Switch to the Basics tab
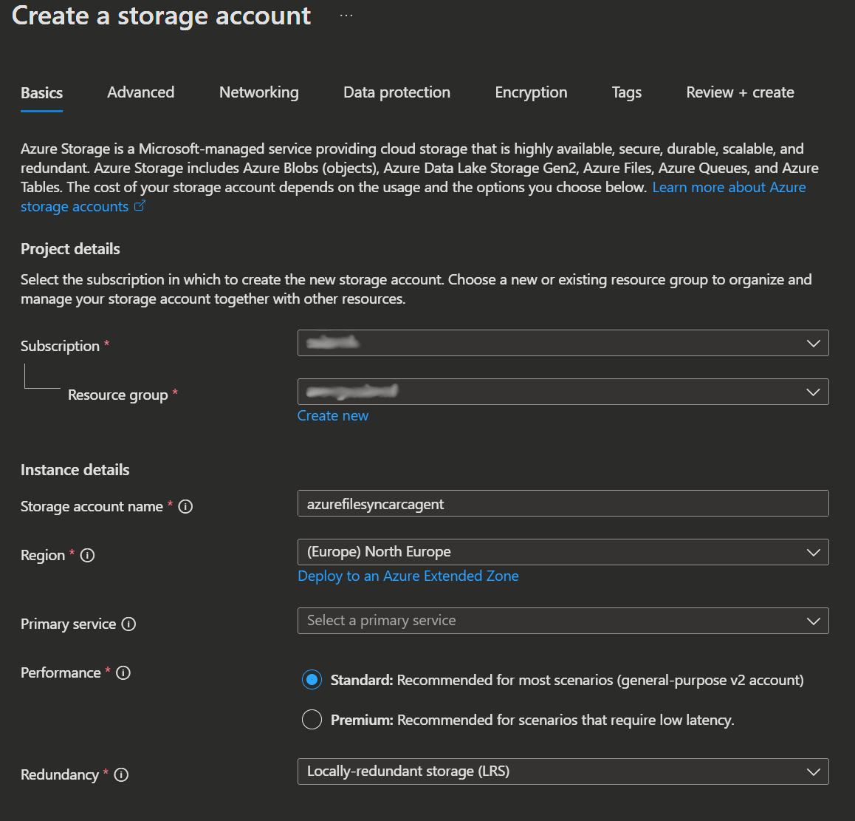Image resolution: width=855 pixels, height=821 pixels. click(x=41, y=93)
